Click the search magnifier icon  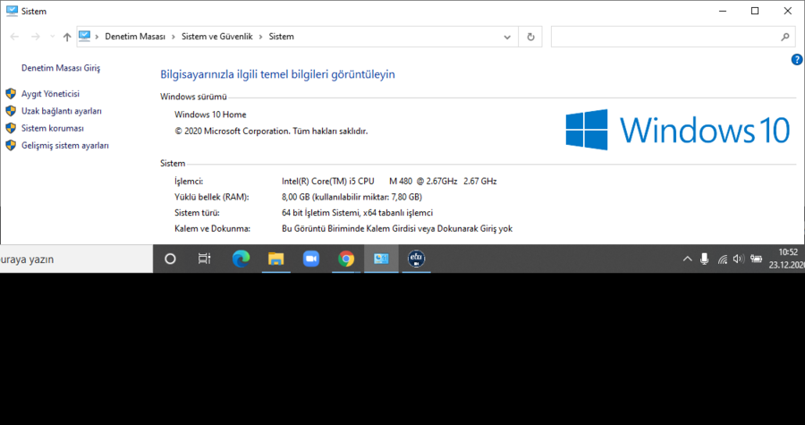coord(785,37)
